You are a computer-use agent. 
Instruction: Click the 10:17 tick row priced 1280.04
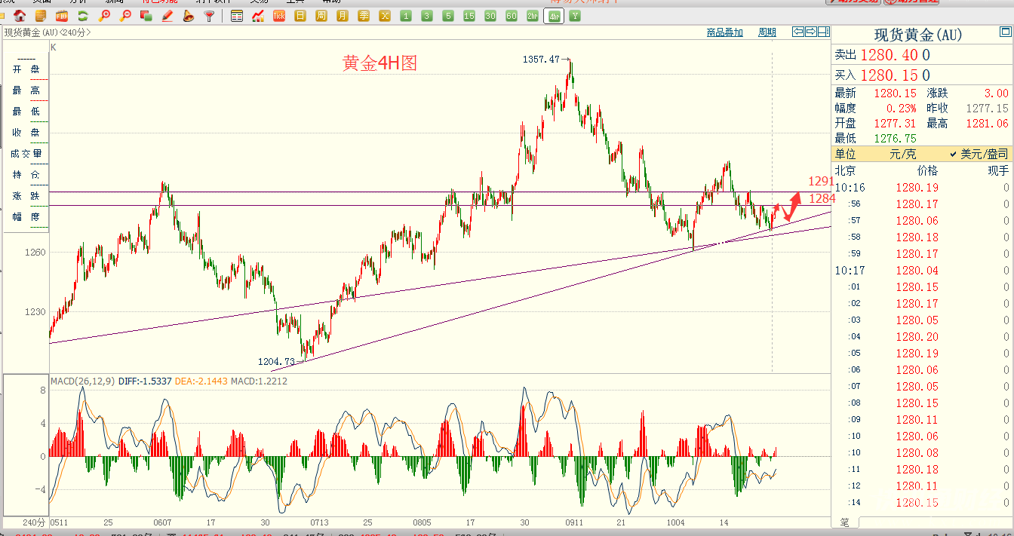[922, 270]
